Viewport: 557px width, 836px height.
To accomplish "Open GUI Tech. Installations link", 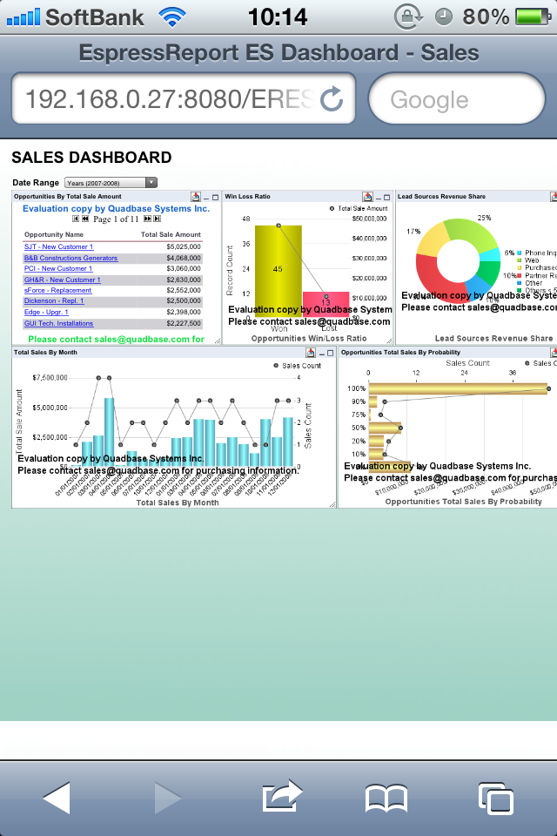I will coord(58,324).
